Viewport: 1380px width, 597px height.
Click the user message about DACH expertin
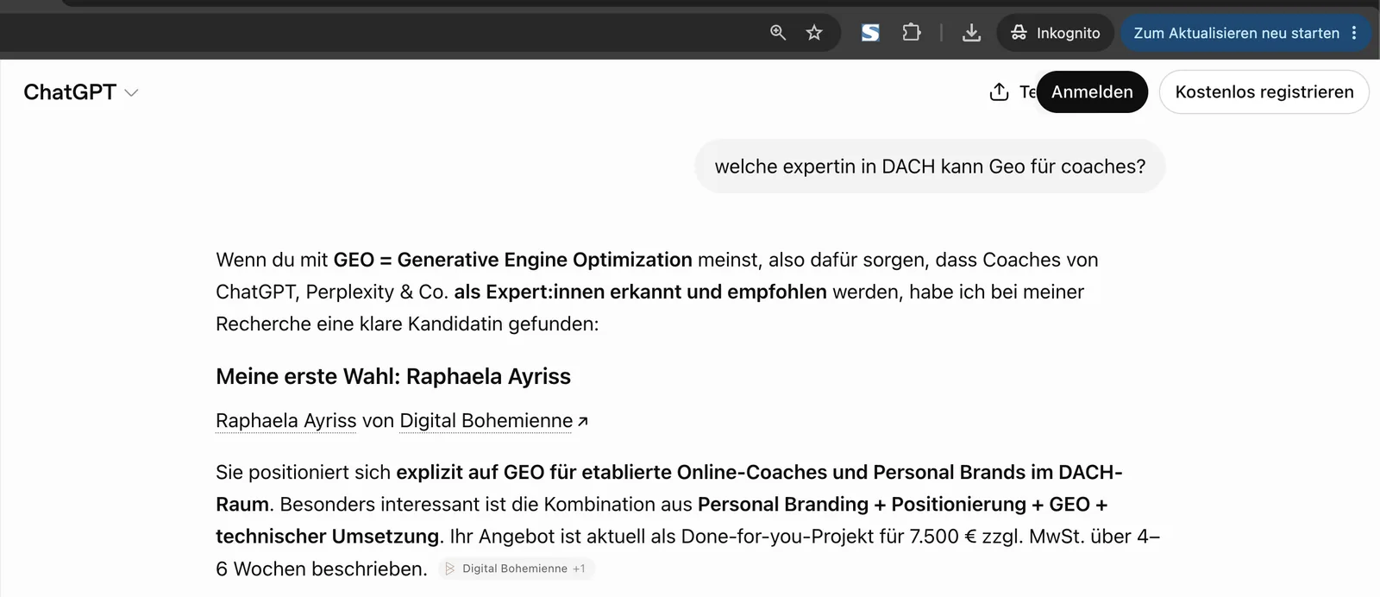[930, 167]
